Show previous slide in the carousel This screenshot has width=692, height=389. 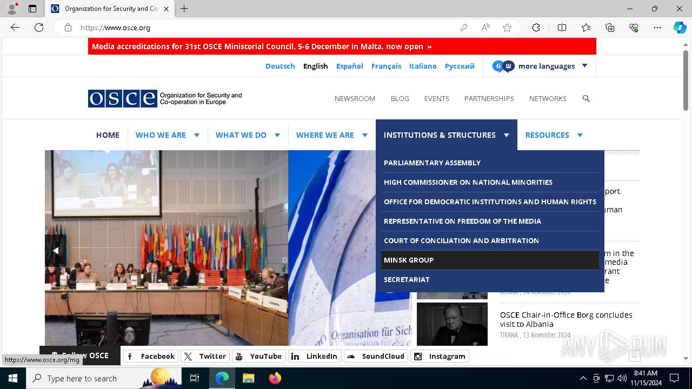coord(55,251)
